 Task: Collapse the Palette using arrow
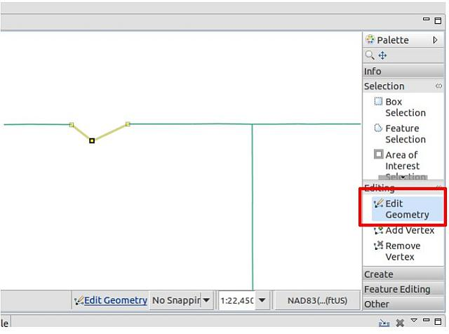coord(435,40)
